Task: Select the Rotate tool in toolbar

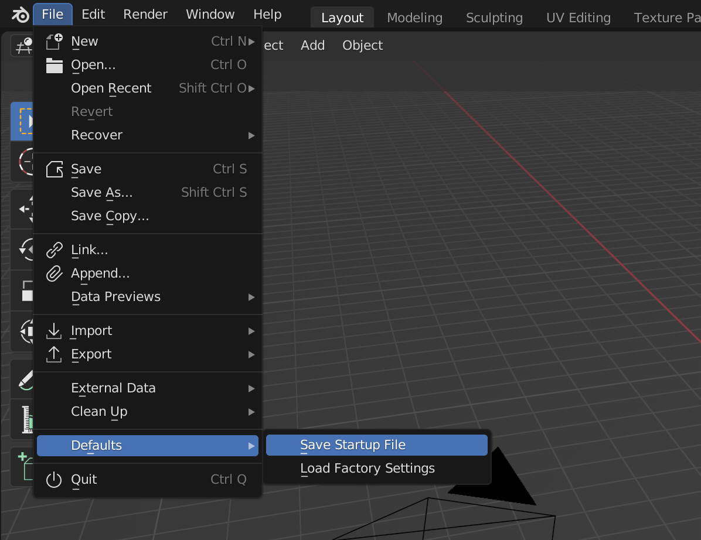Action: pyautogui.click(x=22, y=250)
